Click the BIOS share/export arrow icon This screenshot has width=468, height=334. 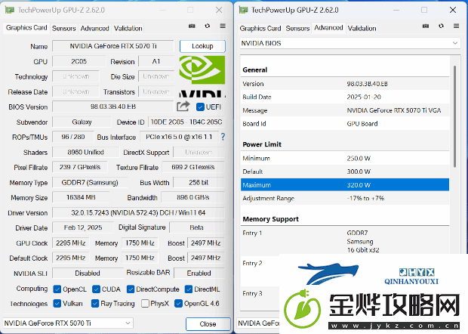[x=183, y=106]
